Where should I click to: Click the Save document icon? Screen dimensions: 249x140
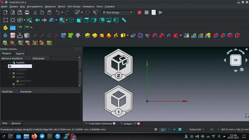click(x=20, y=12)
